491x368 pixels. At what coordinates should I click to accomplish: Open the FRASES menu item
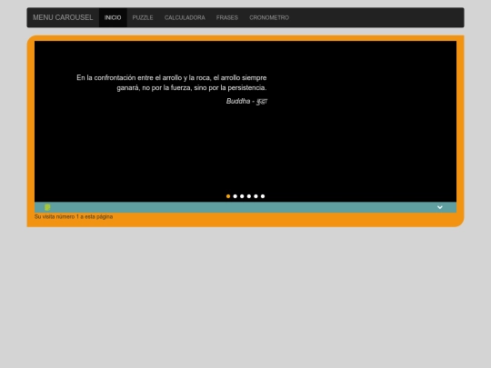pyautogui.click(x=227, y=17)
